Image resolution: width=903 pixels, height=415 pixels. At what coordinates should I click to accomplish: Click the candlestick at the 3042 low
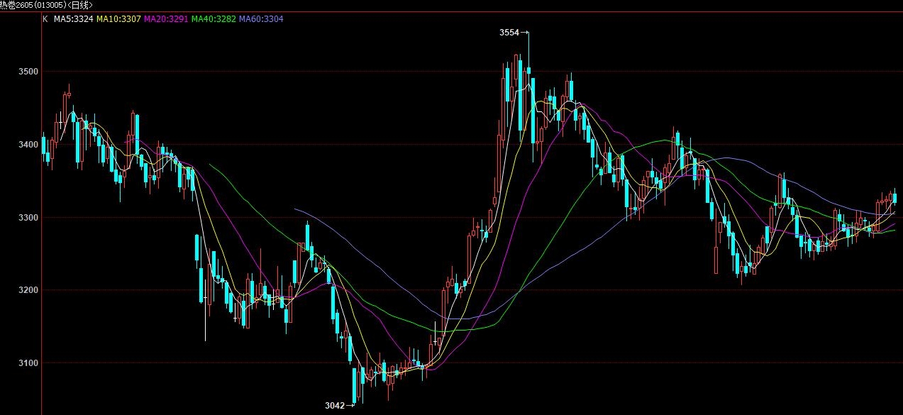(x=355, y=387)
